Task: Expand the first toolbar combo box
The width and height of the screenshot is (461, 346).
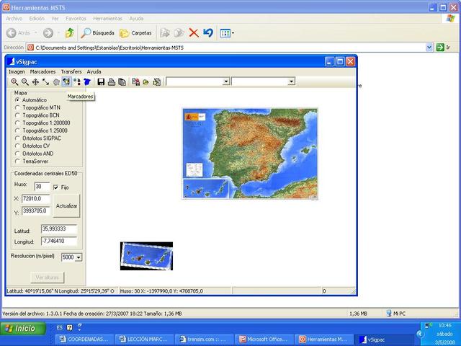Action: pyautogui.click(x=226, y=82)
